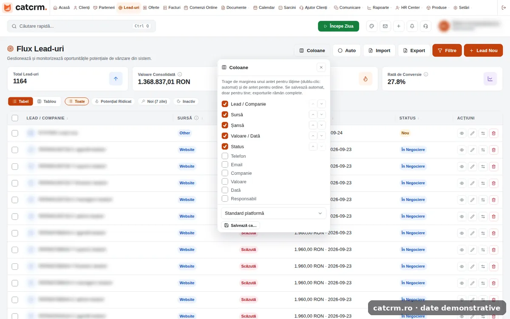Viewport: 510px width, 319px height.
Task: Open the Comunicare menu
Action: click(x=348, y=8)
